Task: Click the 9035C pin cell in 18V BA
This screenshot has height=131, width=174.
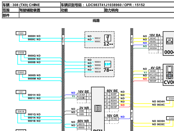Action: (153, 41)
